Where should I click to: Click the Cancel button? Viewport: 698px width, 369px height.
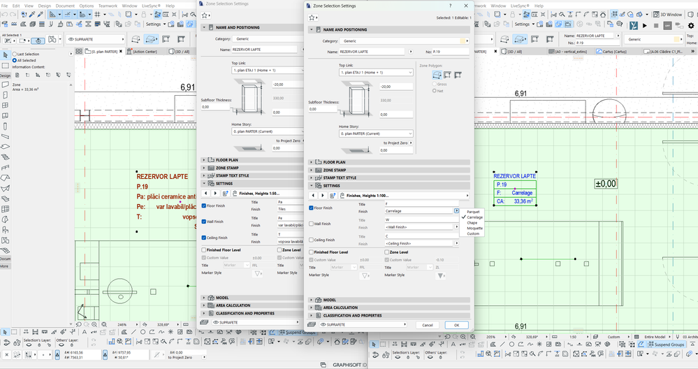(x=428, y=325)
